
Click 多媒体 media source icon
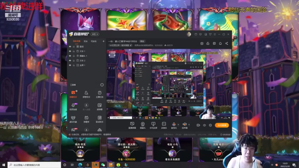164,125
